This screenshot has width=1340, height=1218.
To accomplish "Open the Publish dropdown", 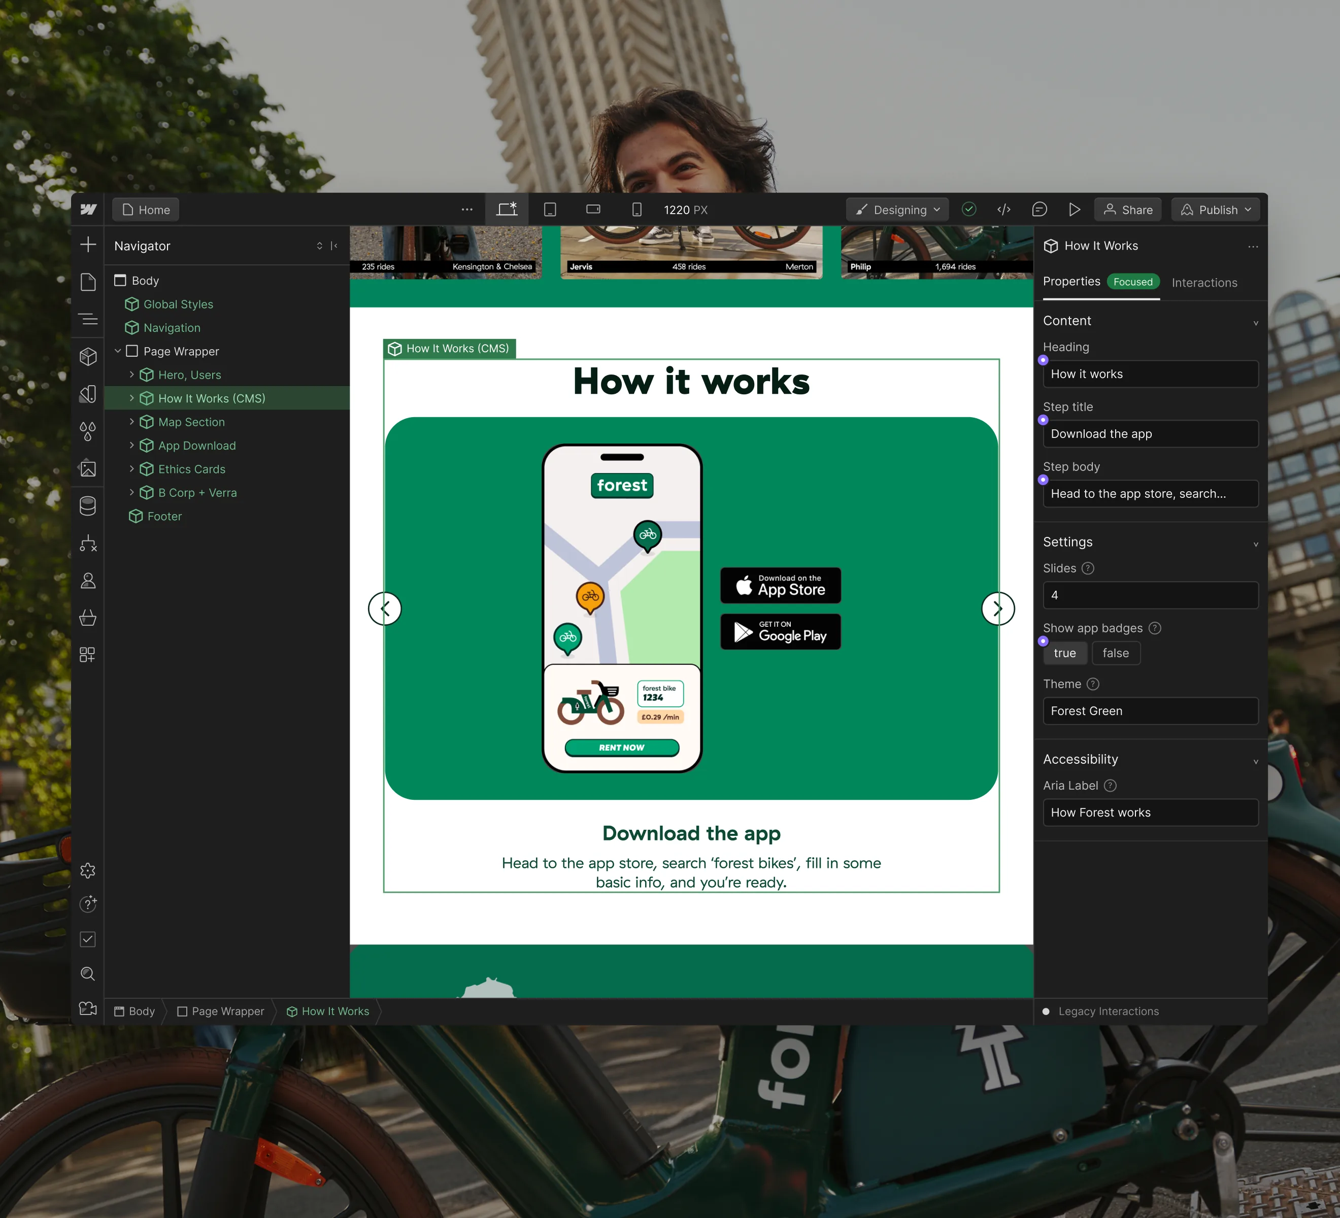I will (x=1216, y=210).
